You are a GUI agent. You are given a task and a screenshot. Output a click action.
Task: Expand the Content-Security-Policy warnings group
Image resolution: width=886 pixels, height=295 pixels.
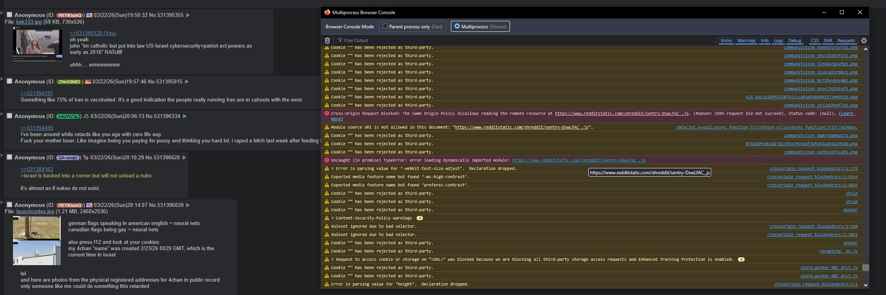[333, 218]
